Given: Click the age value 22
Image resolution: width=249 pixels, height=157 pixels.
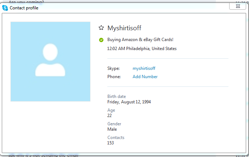Looking at the screenshot, I should coord(110,116).
